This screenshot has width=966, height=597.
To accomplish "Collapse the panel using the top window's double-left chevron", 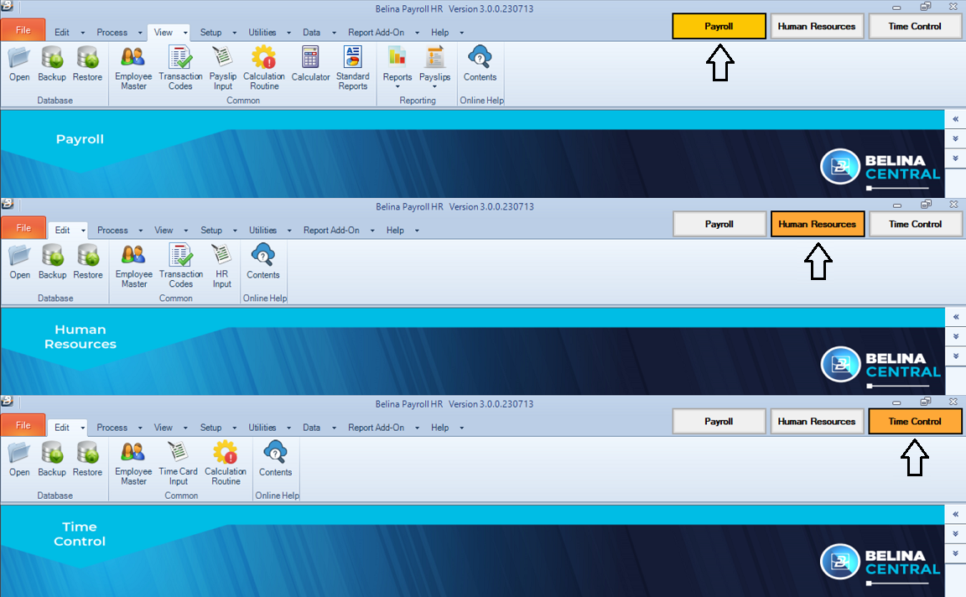I will [956, 119].
